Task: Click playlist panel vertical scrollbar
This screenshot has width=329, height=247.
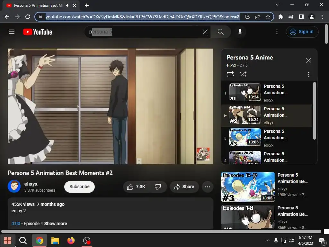Action: coord(314,111)
